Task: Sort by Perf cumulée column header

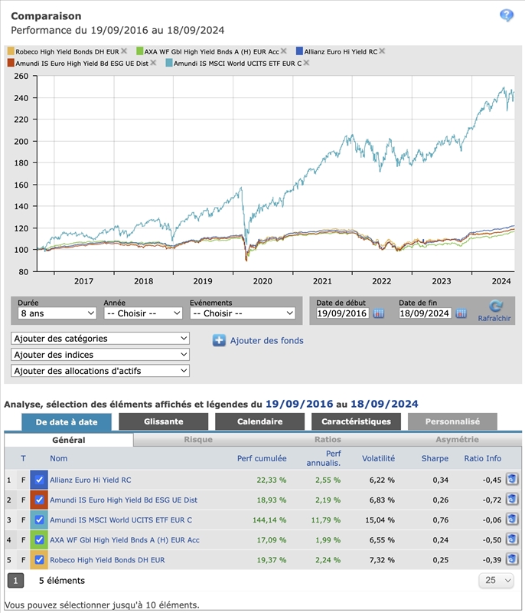Action: point(262,458)
